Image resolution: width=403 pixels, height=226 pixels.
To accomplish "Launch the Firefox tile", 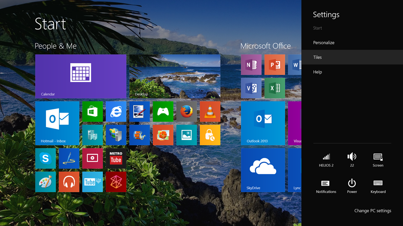I will (x=187, y=111).
